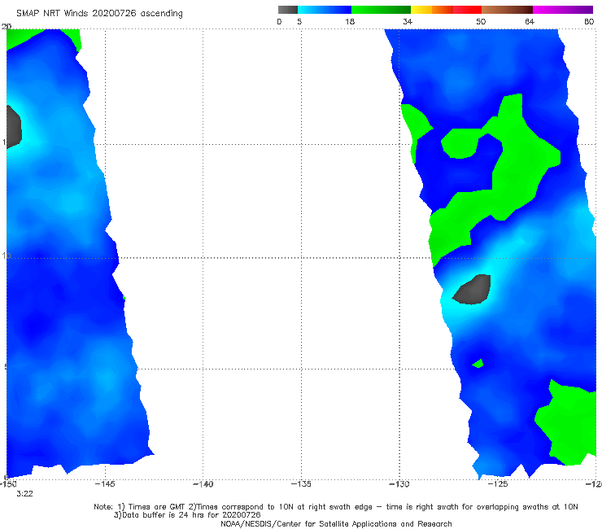Click the colorbar label '50'
Viewport: 602px width, 529px height.
click(481, 21)
